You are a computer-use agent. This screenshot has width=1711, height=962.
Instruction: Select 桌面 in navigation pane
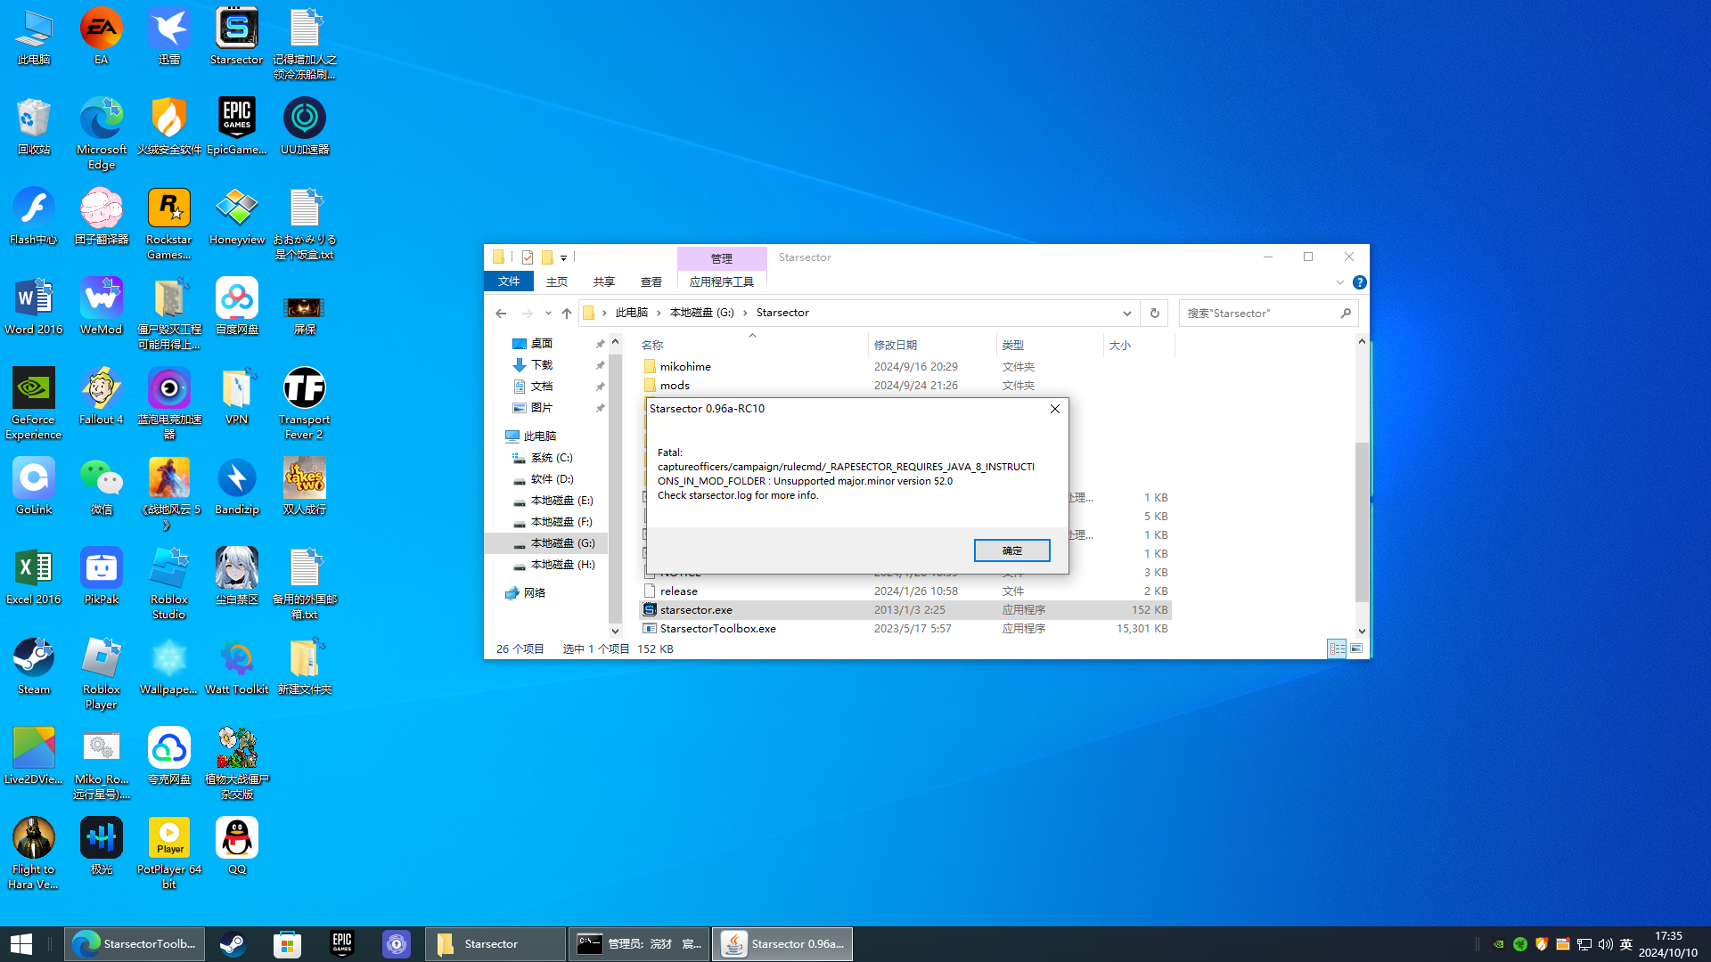[541, 344]
